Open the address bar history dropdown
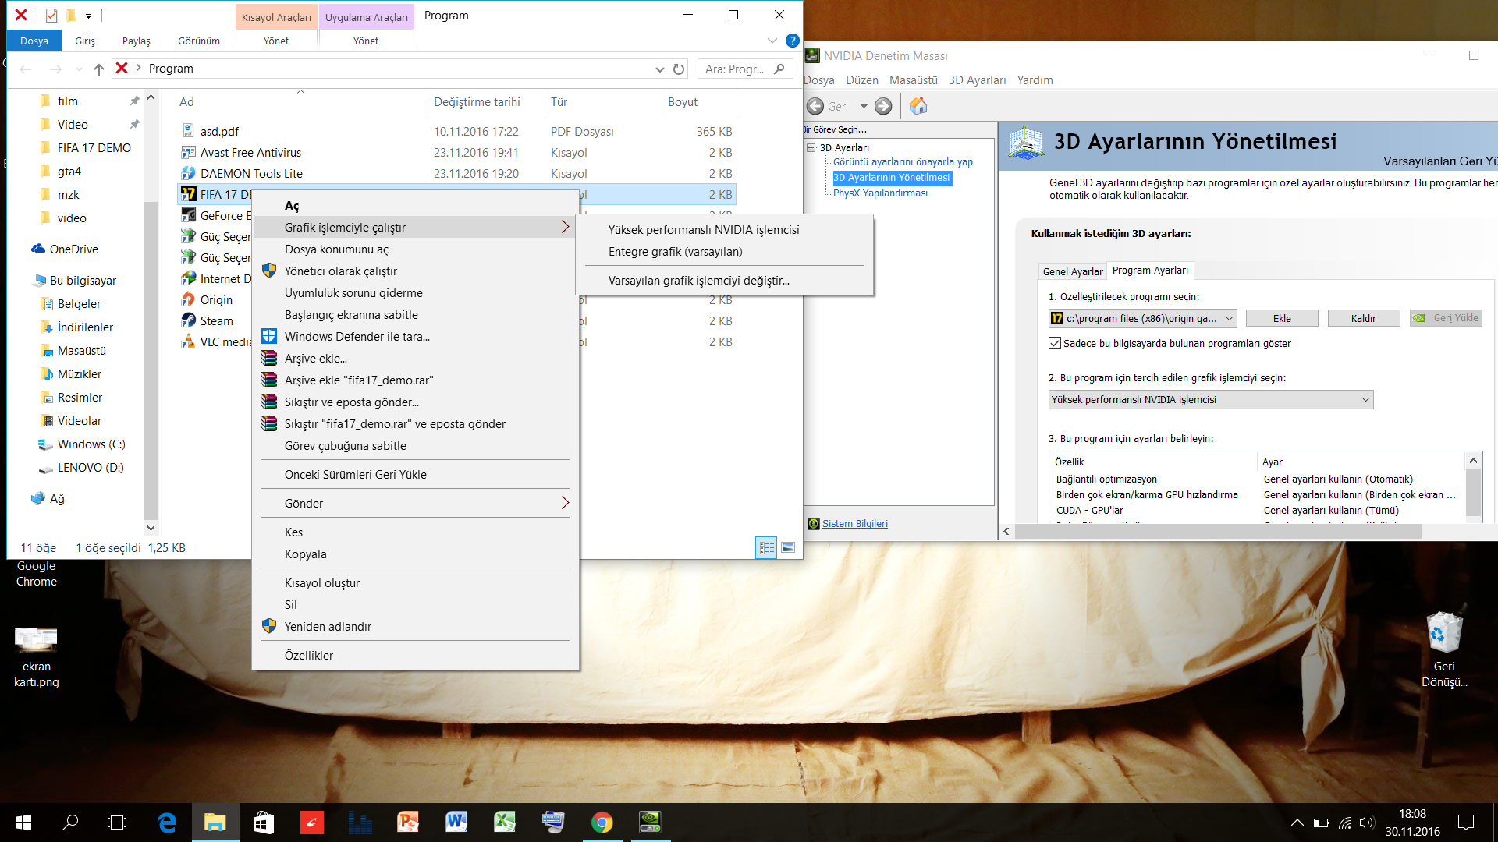The height and width of the screenshot is (842, 1498). pos(659,69)
